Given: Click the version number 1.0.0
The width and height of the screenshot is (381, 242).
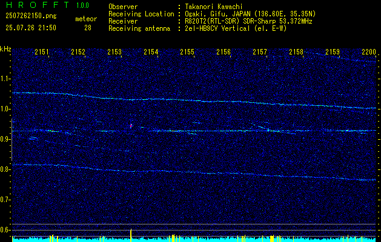Looking at the screenshot, I should point(82,5).
